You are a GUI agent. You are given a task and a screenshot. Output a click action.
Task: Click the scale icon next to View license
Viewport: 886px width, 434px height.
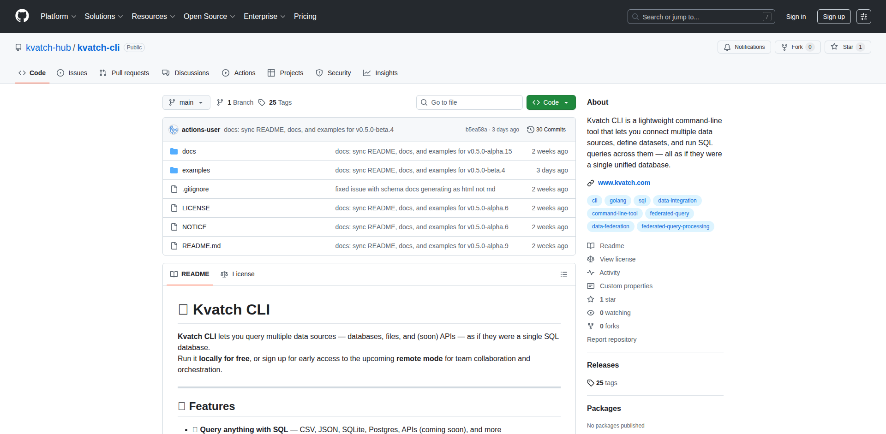point(591,259)
